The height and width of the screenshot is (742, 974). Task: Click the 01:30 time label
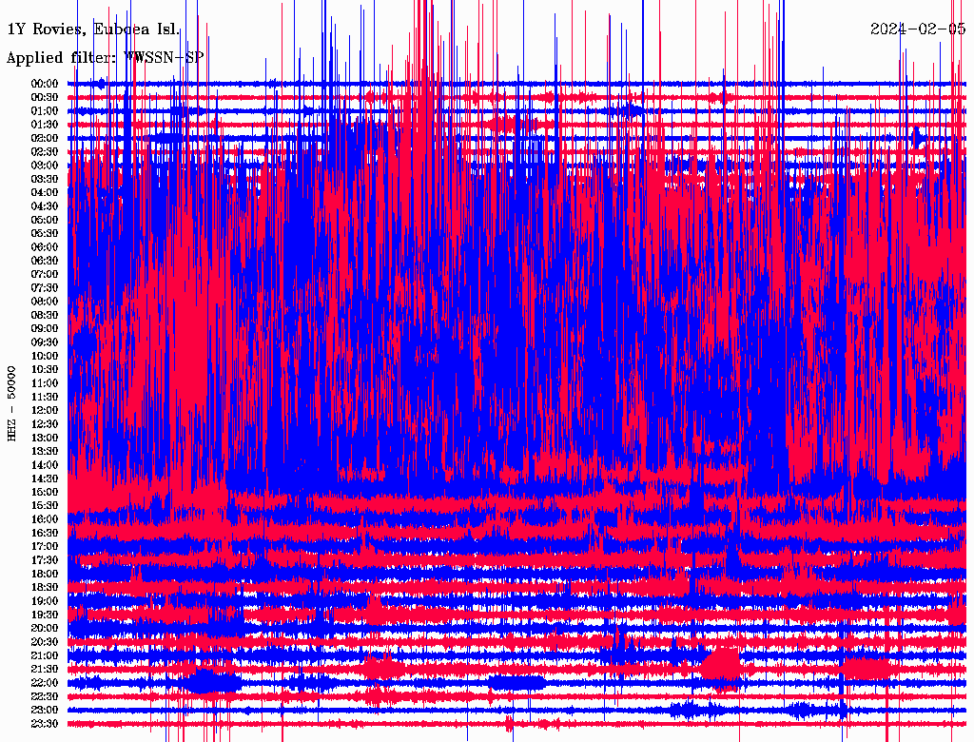point(45,125)
